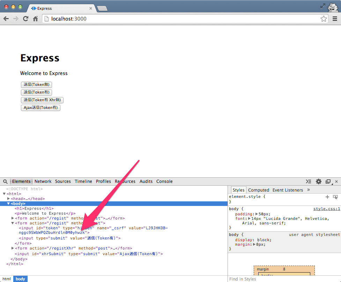Undock DevTools into separate window

pyautogui.click(x=328, y=181)
